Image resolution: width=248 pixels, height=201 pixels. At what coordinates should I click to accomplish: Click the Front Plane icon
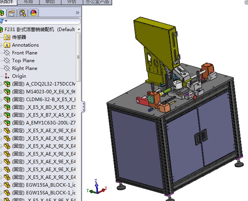point(7,52)
